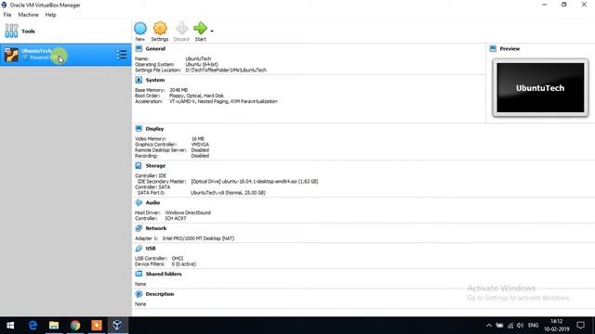595x334 pixels.
Task: Open the notification center icon
Action: click(x=580, y=326)
